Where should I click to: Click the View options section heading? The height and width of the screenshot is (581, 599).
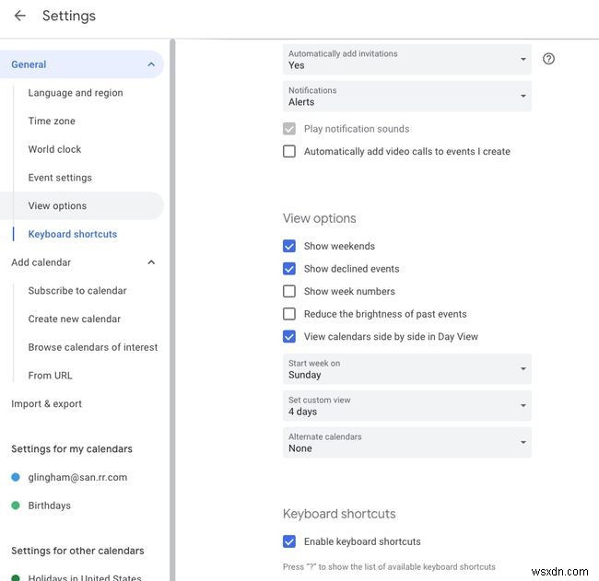(320, 218)
